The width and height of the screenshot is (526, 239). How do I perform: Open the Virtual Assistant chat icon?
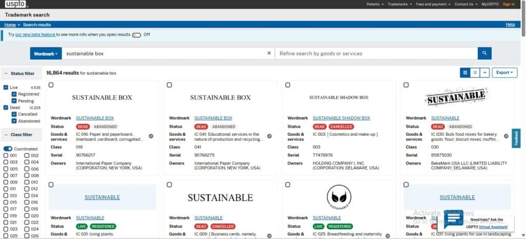[x=453, y=220]
